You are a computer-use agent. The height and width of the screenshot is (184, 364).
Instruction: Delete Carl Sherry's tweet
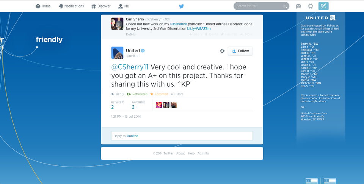click(x=211, y=34)
